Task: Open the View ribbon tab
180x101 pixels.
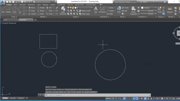Action: pyautogui.click(x=39, y=5)
